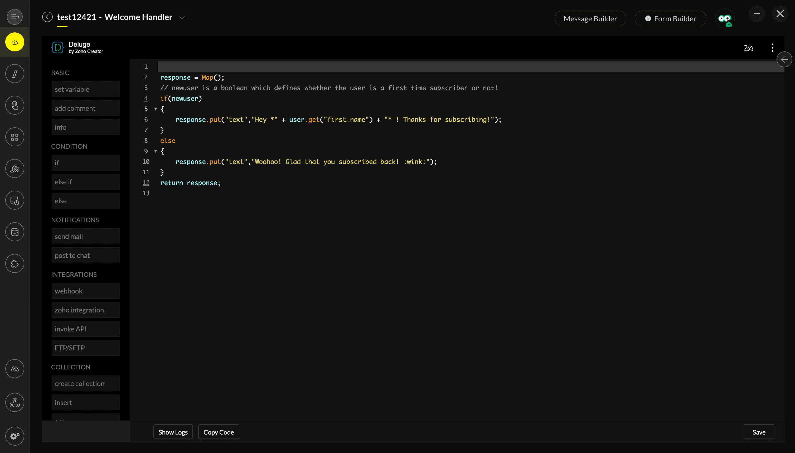Screen dimensions: 795x453
Task: Insert an info statement snippet
Action: pyautogui.click(x=86, y=127)
